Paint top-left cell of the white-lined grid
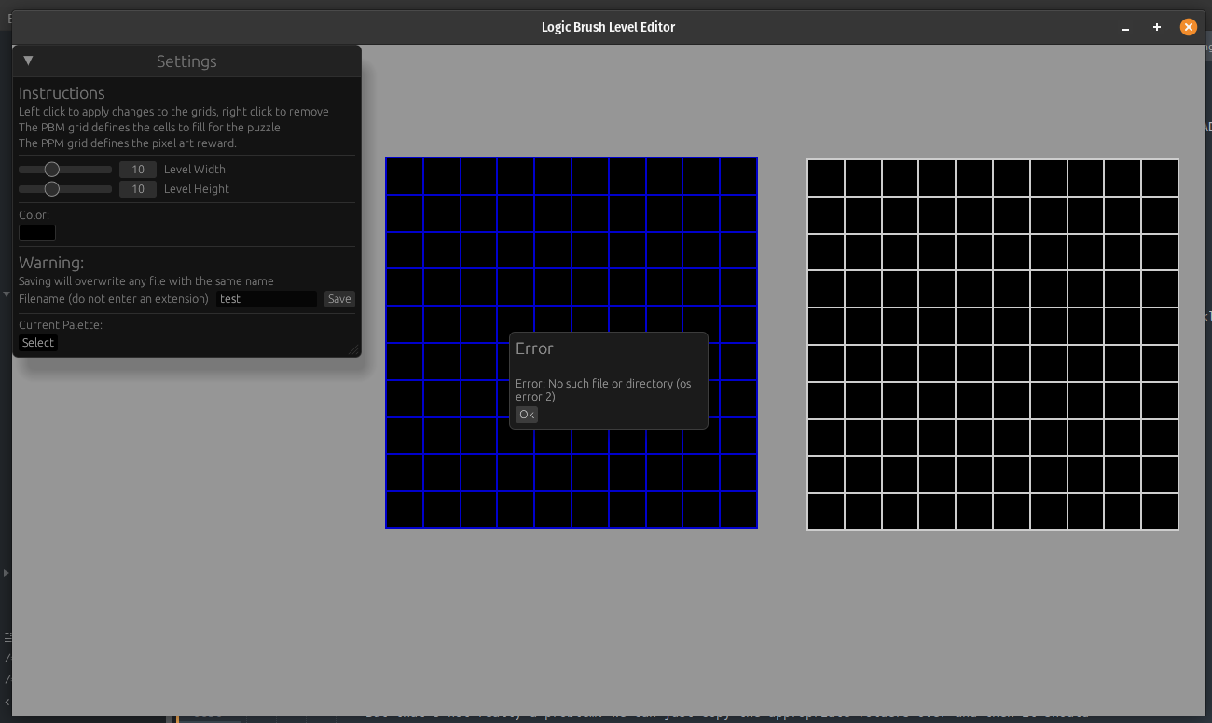This screenshot has height=723, width=1212. click(x=826, y=178)
